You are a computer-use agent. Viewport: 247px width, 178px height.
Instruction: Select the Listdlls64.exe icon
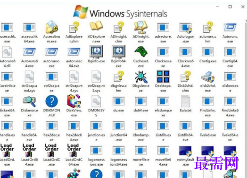[x=186, y=126]
